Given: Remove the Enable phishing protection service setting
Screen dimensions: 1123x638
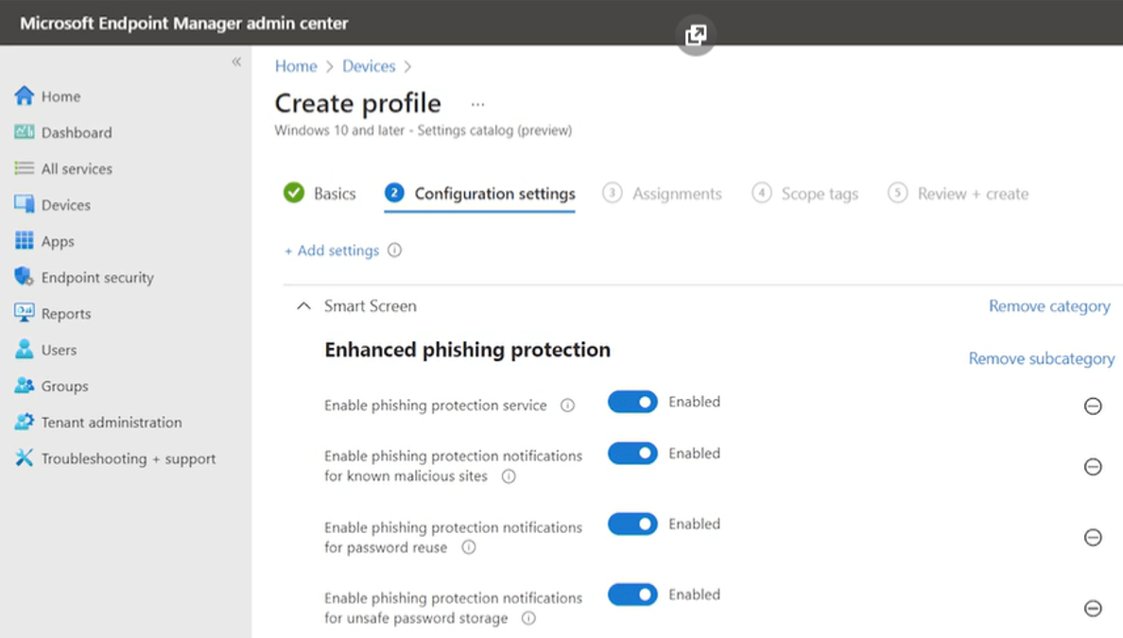Looking at the screenshot, I should pyautogui.click(x=1093, y=406).
